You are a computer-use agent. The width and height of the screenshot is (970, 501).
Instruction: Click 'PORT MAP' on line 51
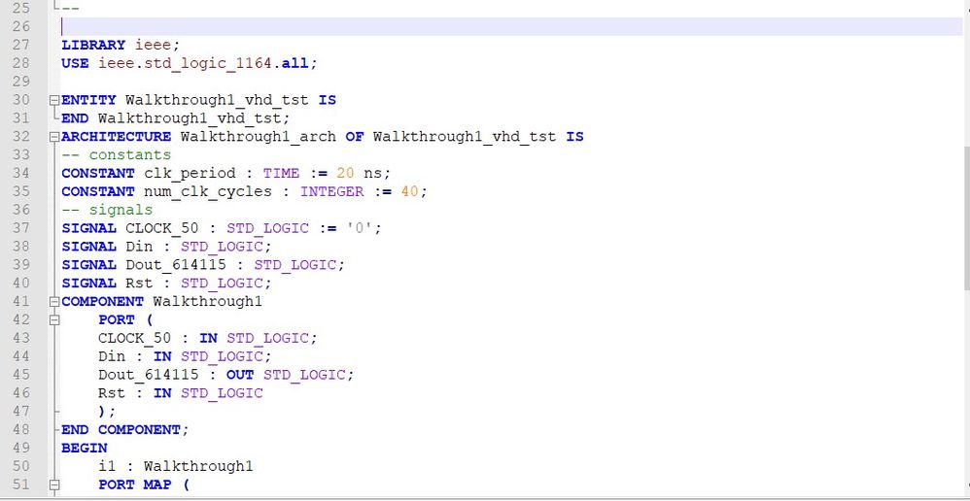[135, 484]
